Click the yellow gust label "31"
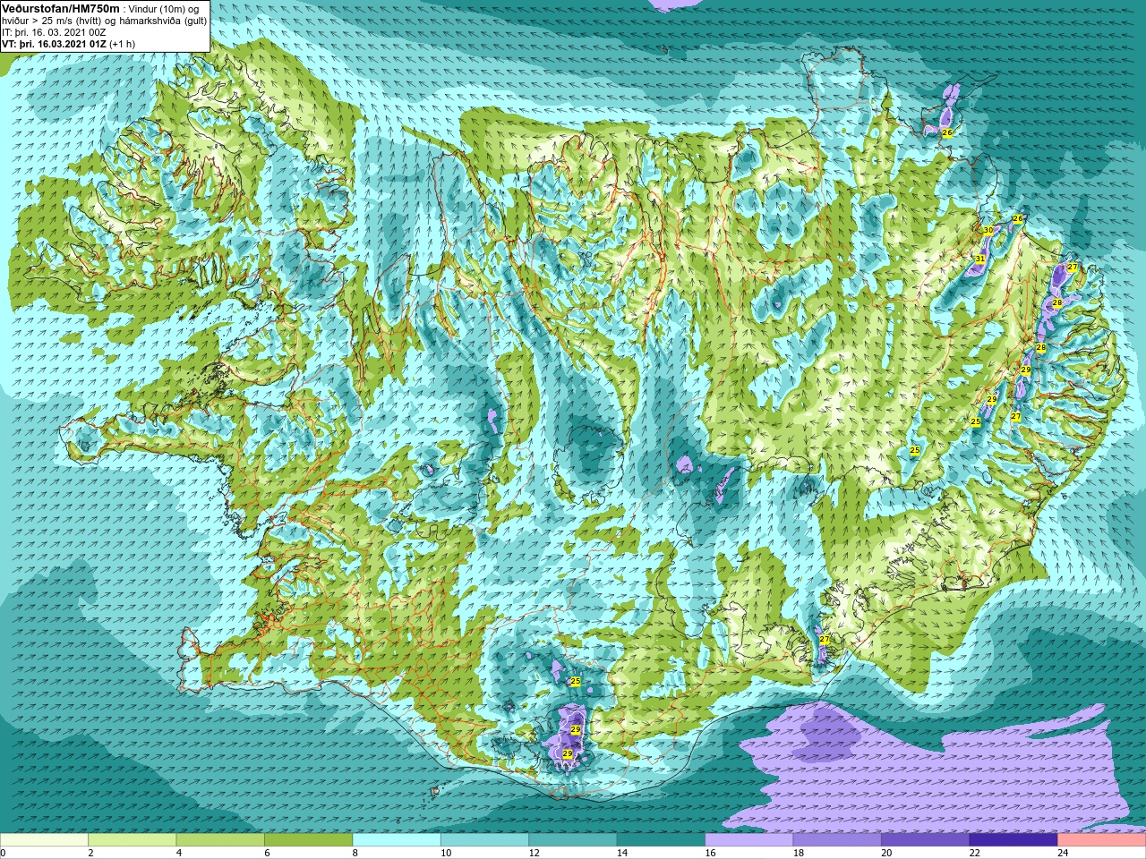 [x=980, y=259]
